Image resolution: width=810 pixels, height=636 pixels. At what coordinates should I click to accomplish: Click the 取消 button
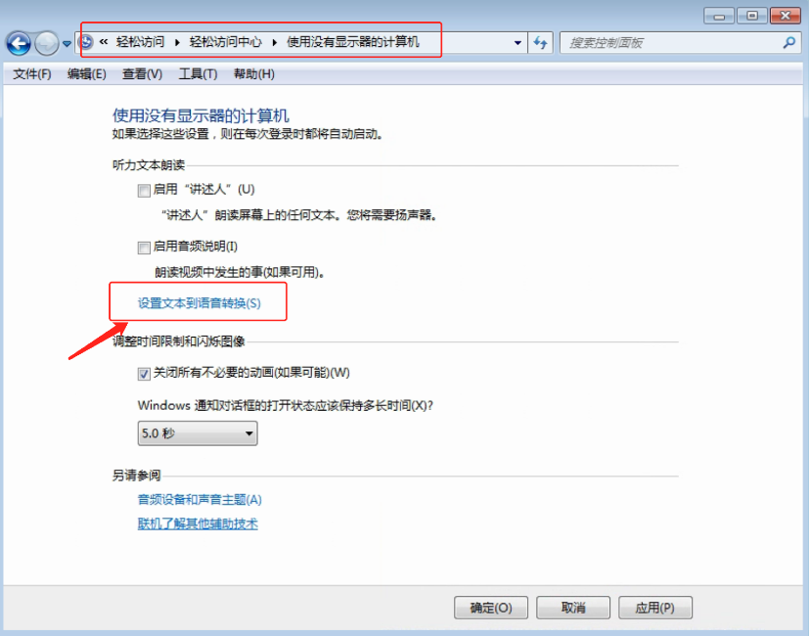click(x=573, y=608)
